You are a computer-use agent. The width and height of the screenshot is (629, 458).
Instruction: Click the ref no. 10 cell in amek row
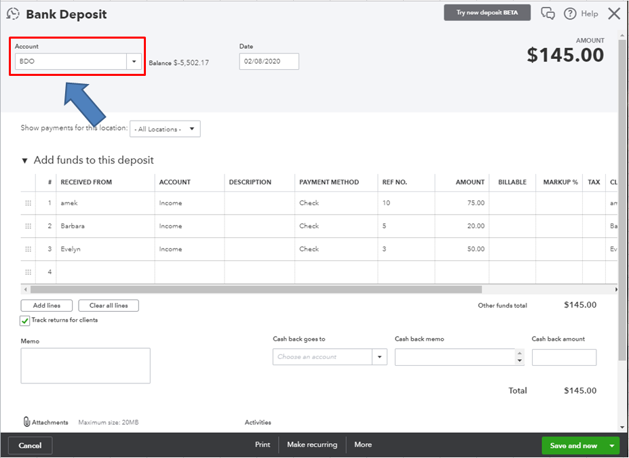[x=406, y=203]
